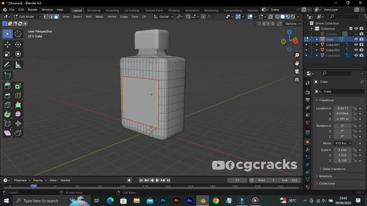The image size is (367, 206).
Task: Toggle the camera view gizmo
Action: [x=297, y=72]
